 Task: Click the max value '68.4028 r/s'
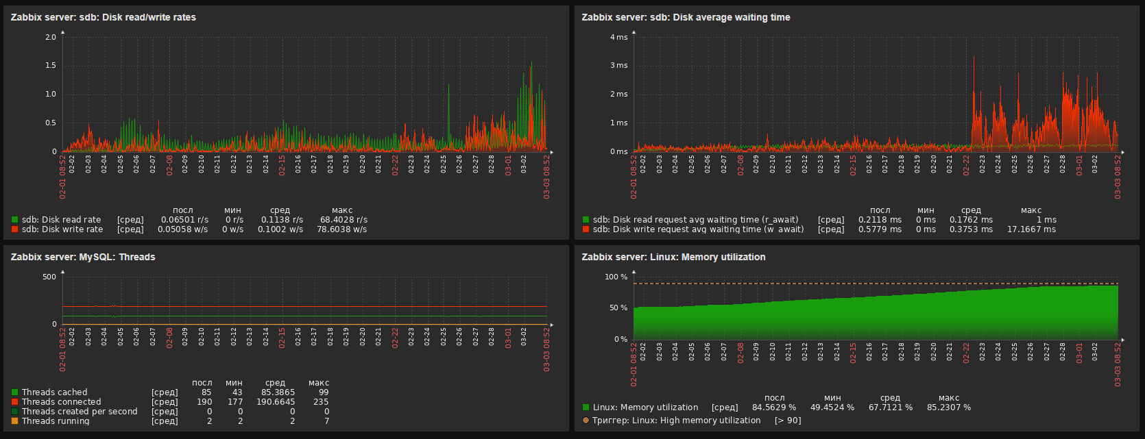[x=343, y=220]
